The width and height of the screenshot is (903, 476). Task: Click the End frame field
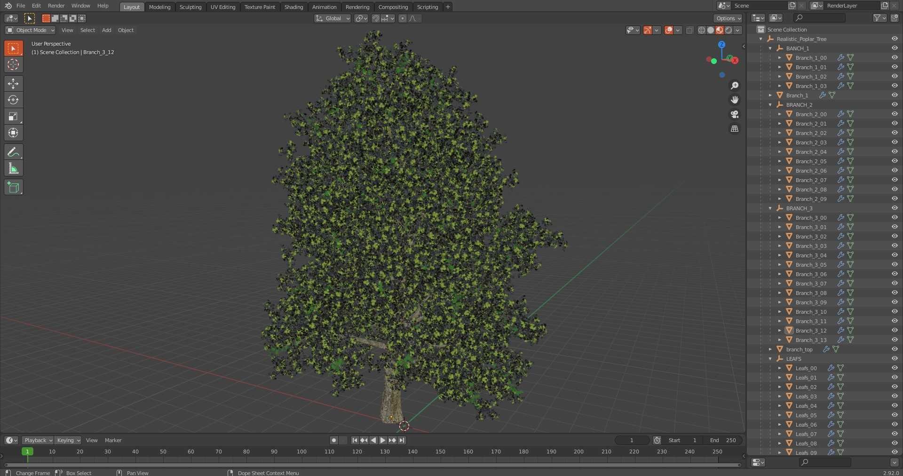click(x=724, y=440)
